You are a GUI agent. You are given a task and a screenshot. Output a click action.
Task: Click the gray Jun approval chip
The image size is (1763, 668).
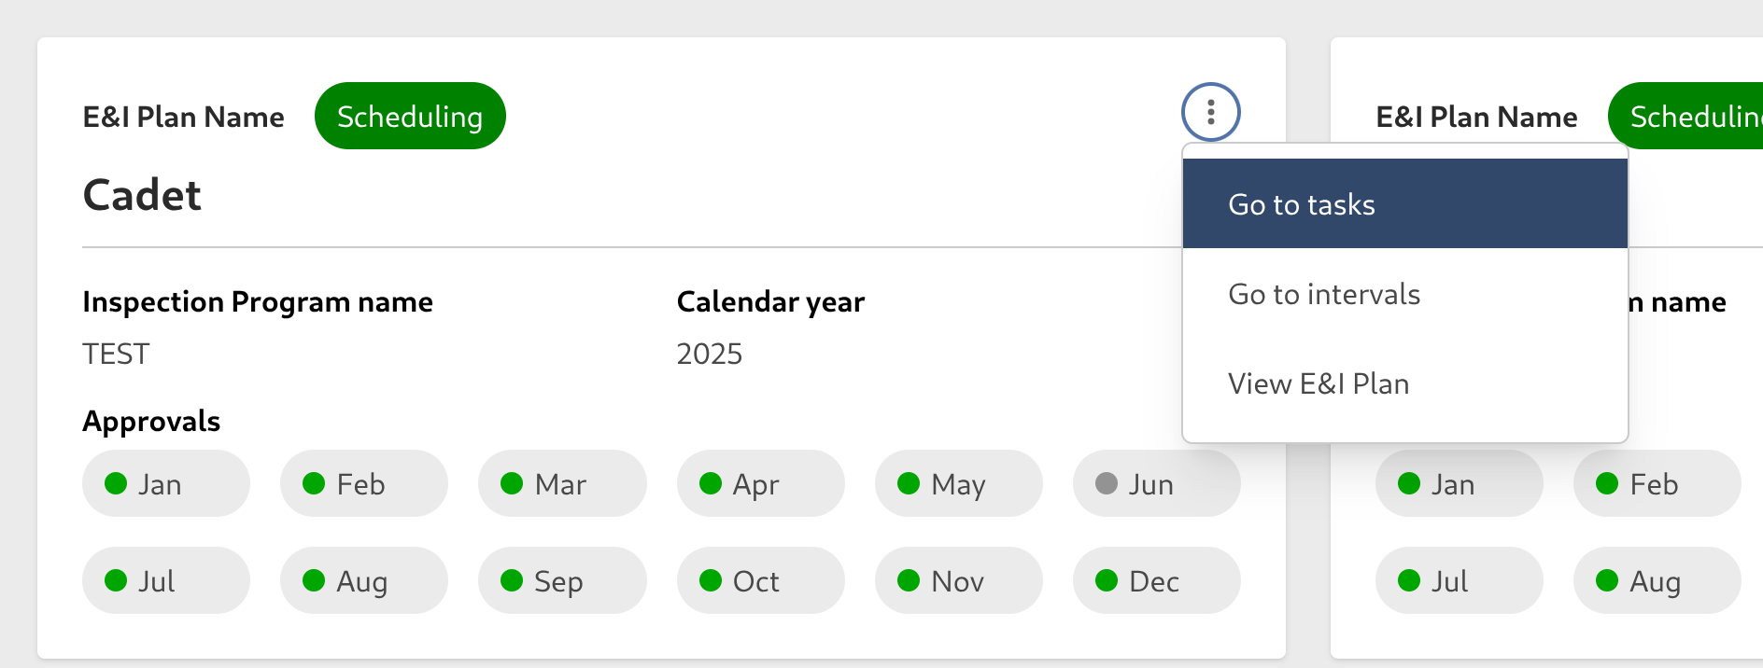1156,484
